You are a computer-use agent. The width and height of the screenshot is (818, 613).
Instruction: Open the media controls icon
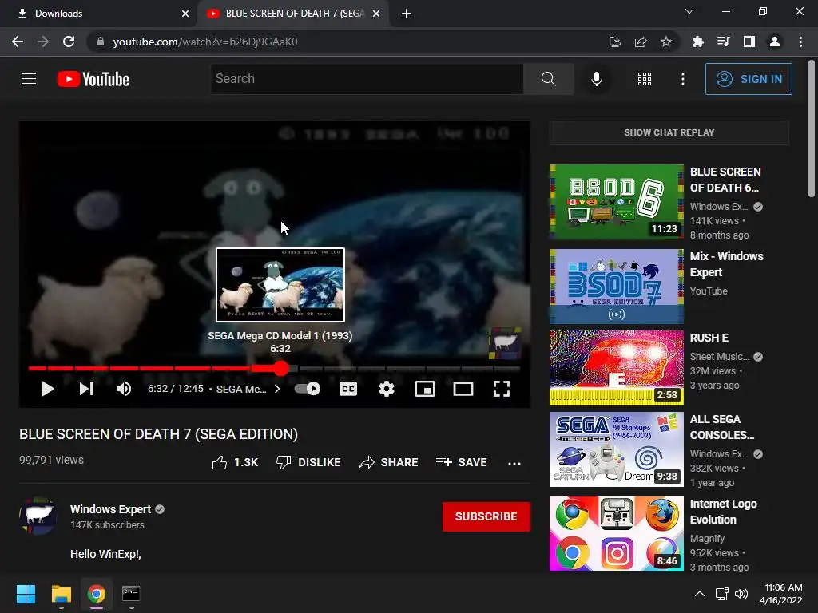(x=724, y=42)
